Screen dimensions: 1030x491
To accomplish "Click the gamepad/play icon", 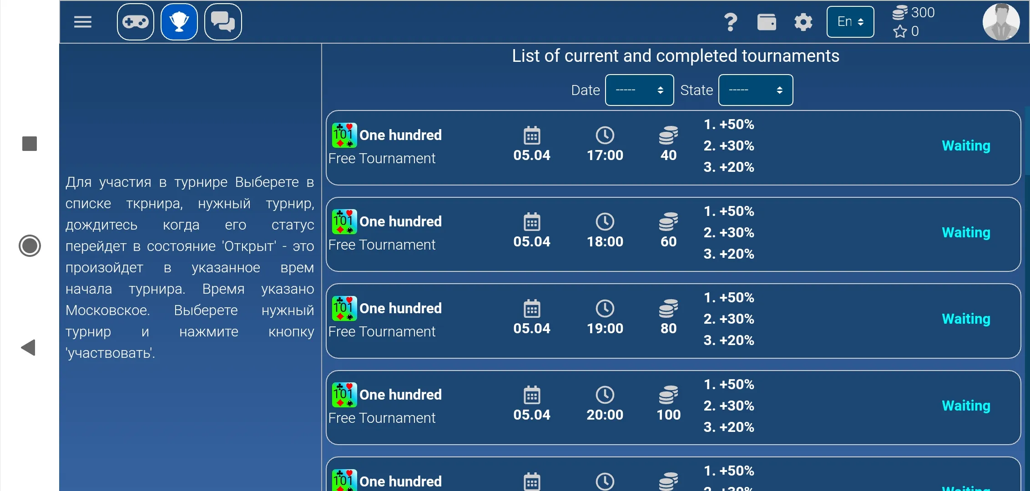I will (136, 22).
